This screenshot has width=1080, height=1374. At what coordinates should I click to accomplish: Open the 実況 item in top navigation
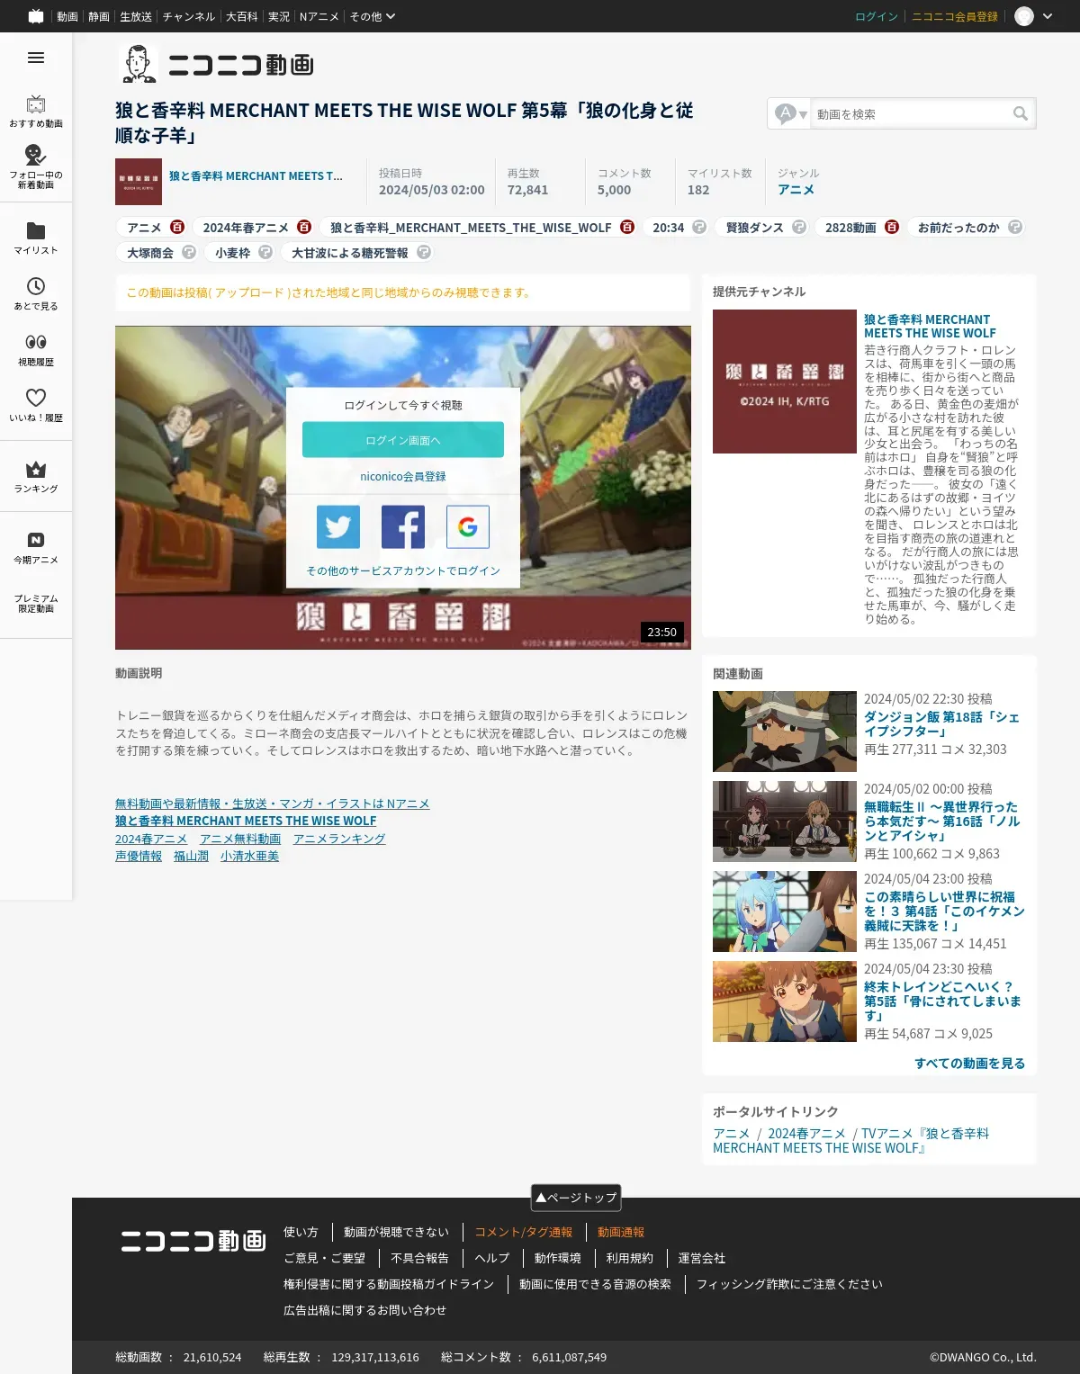coord(279,16)
